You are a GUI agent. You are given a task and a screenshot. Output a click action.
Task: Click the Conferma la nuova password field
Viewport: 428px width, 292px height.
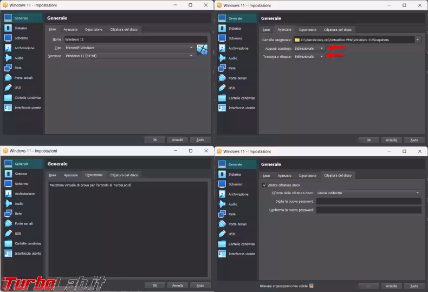(x=369, y=210)
